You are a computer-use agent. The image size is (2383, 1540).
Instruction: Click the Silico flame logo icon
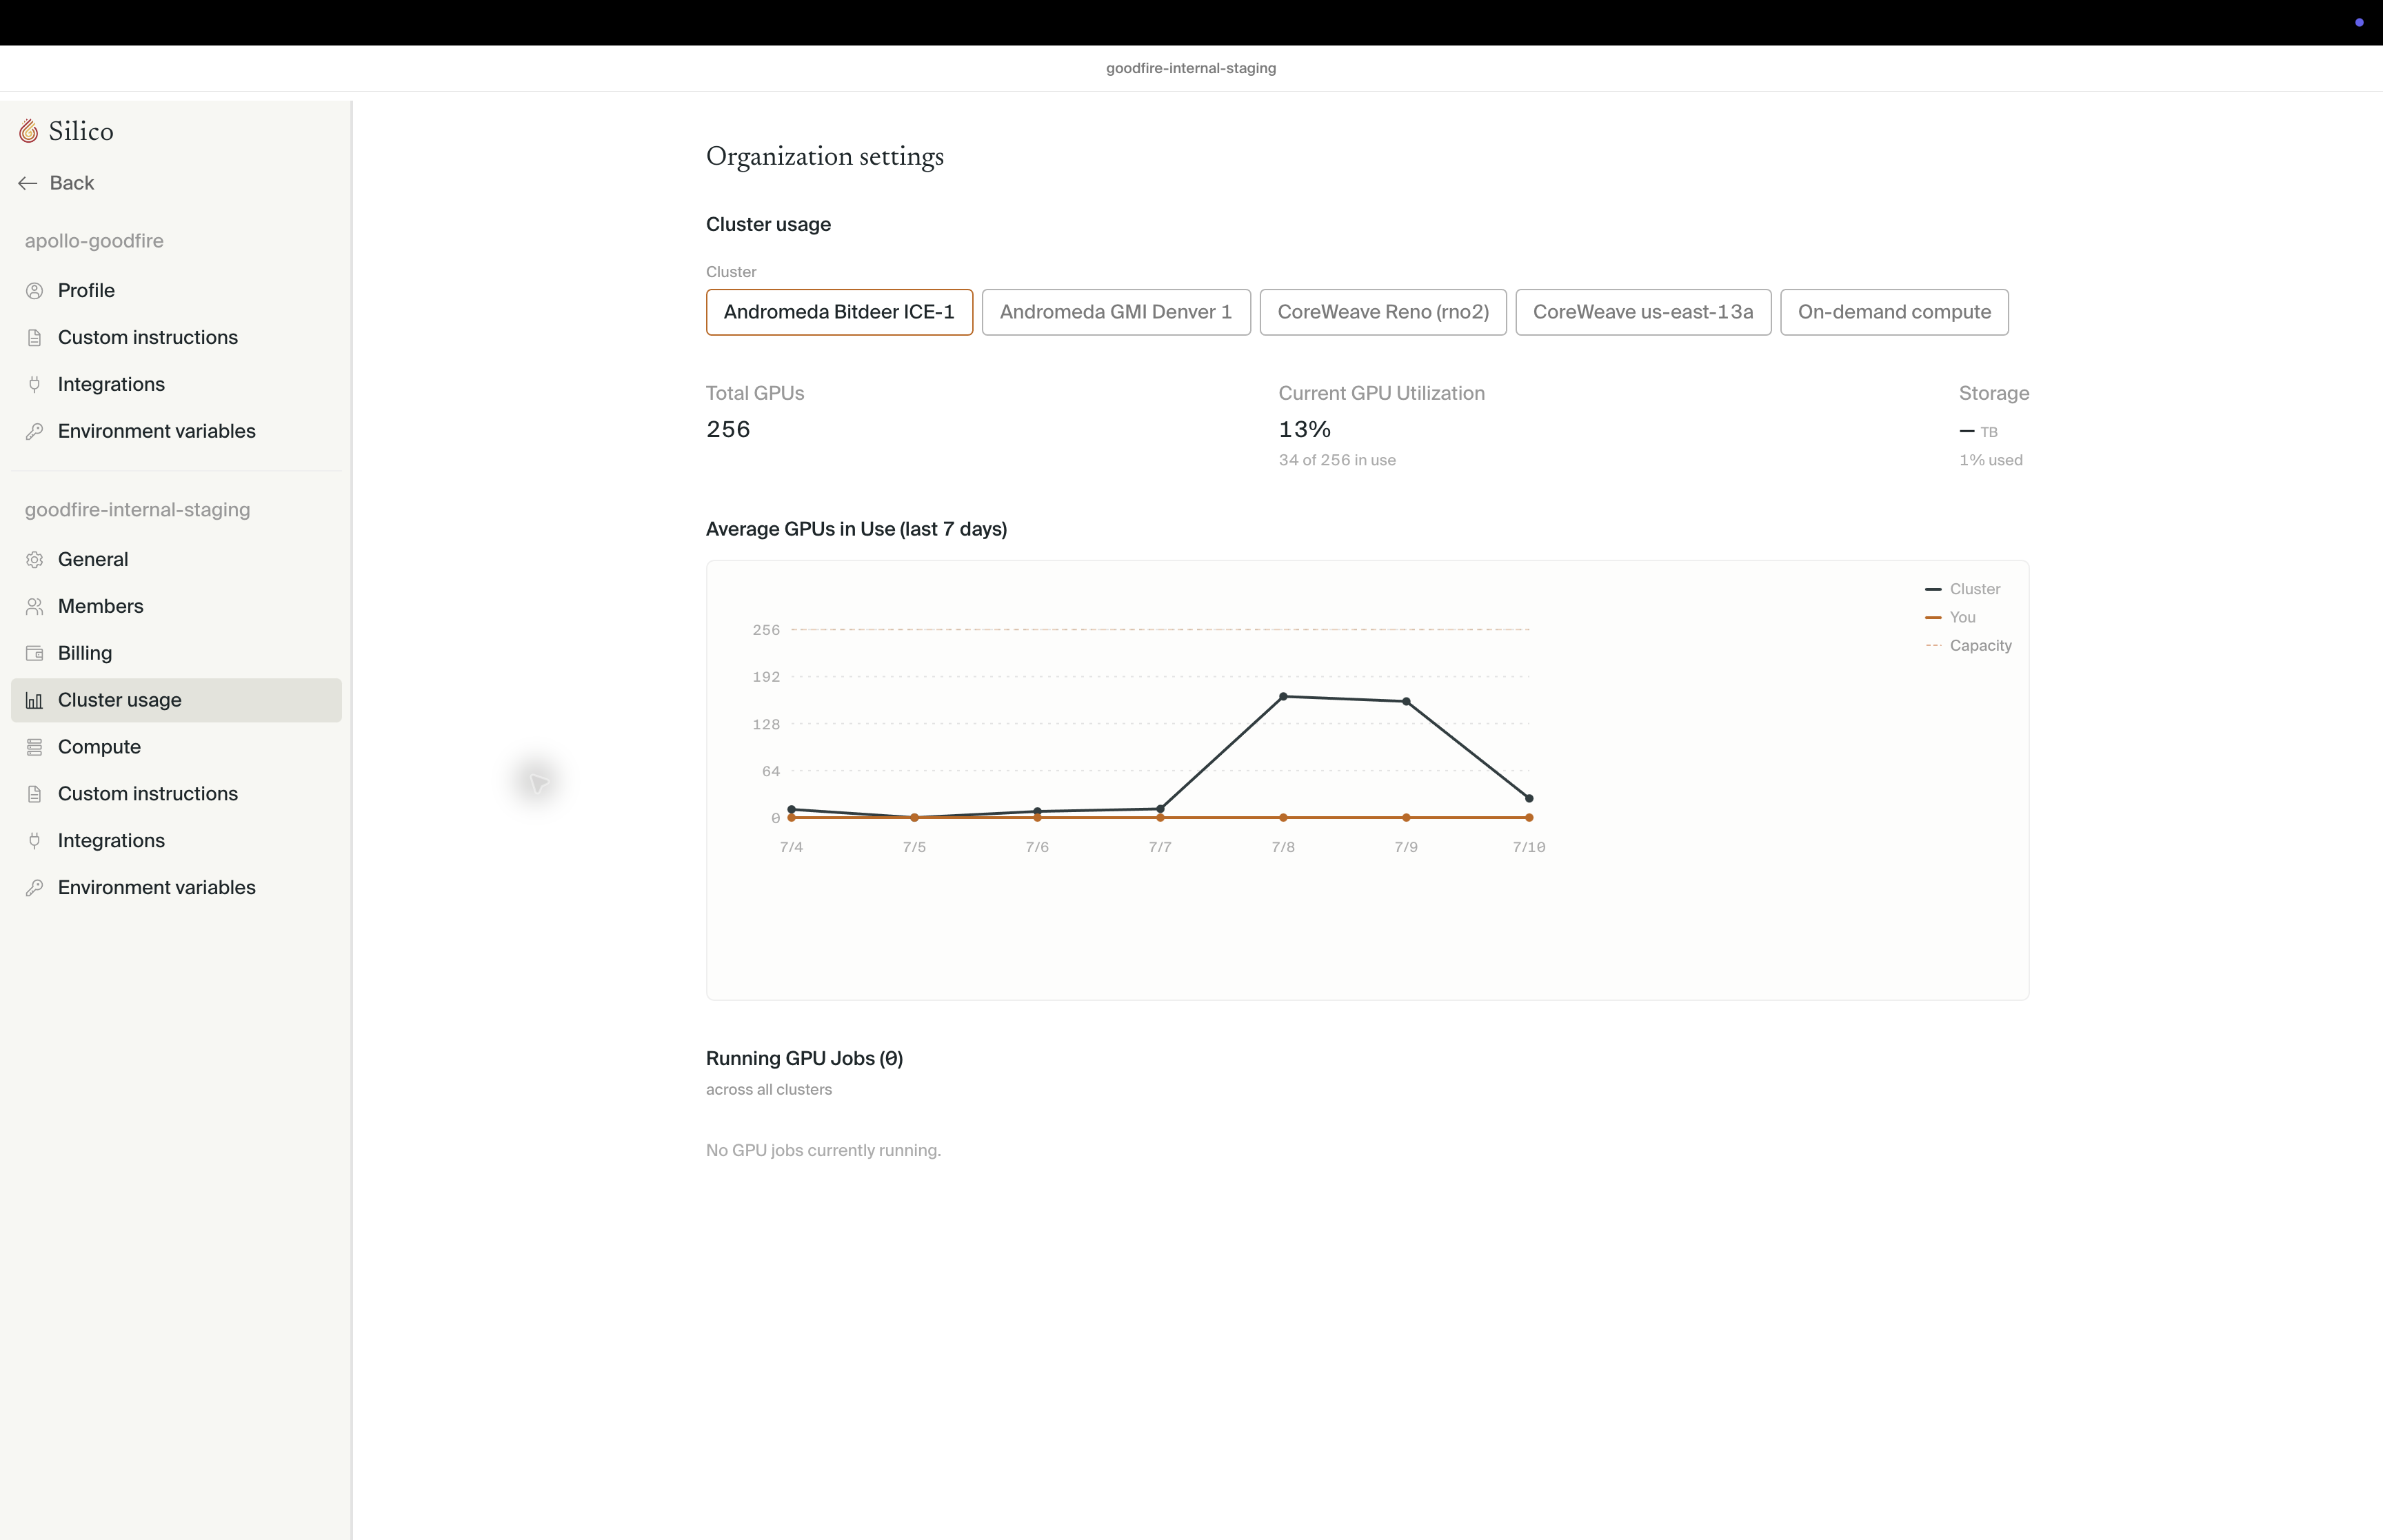click(29, 131)
